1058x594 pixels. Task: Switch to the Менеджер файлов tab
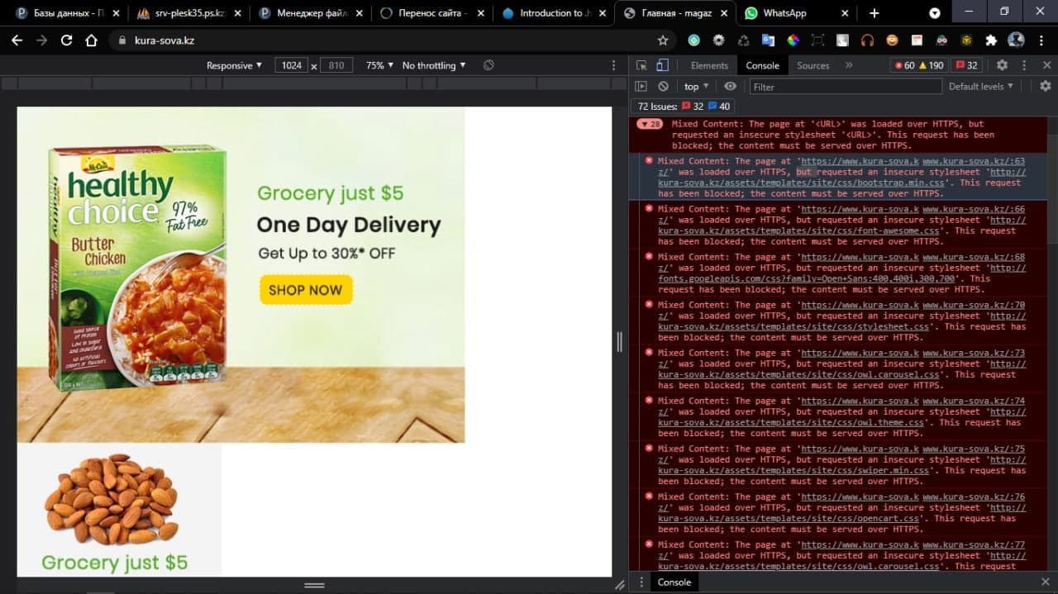(312, 13)
